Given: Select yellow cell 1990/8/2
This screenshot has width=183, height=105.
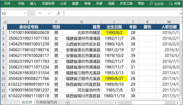Looking at the screenshot, I should [114, 33].
